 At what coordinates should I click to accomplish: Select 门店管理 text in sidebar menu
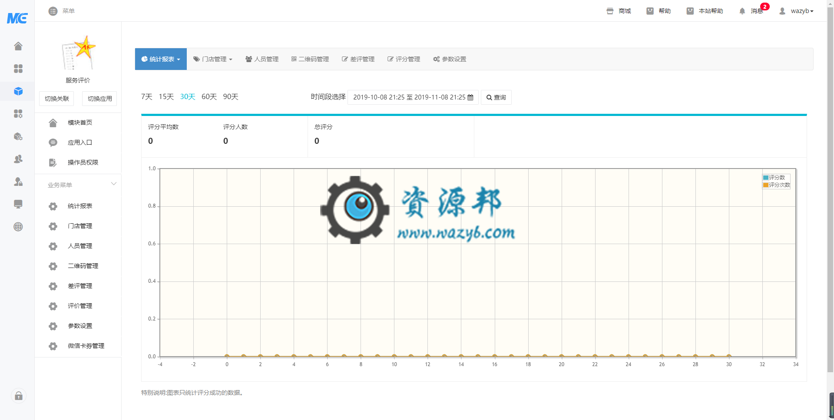[x=80, y=226]
